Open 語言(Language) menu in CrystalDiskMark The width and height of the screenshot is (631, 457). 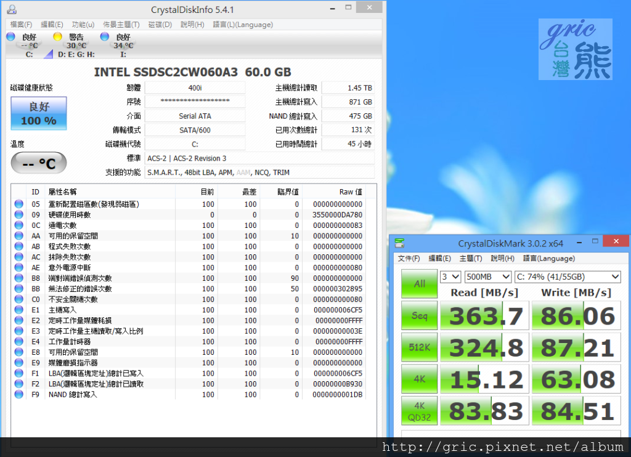tap(549, 258)
